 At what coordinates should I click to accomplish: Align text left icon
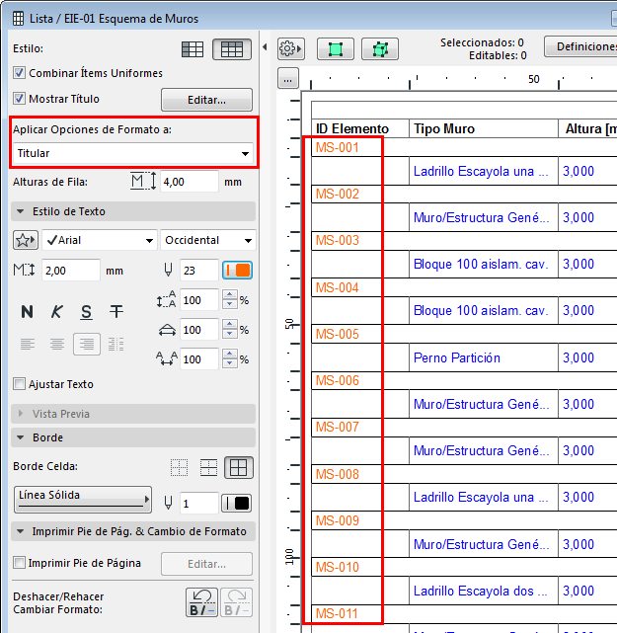tap(27, 344)
